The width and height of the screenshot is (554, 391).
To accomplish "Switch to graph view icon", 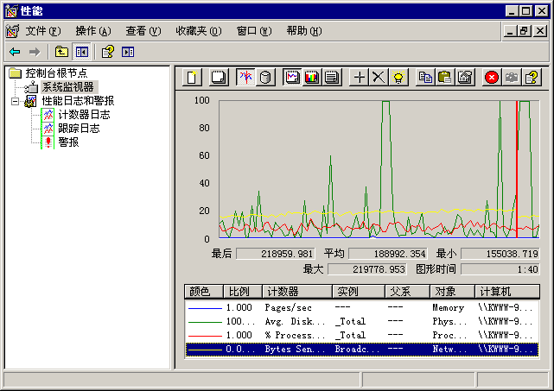I will click(292, 78).
